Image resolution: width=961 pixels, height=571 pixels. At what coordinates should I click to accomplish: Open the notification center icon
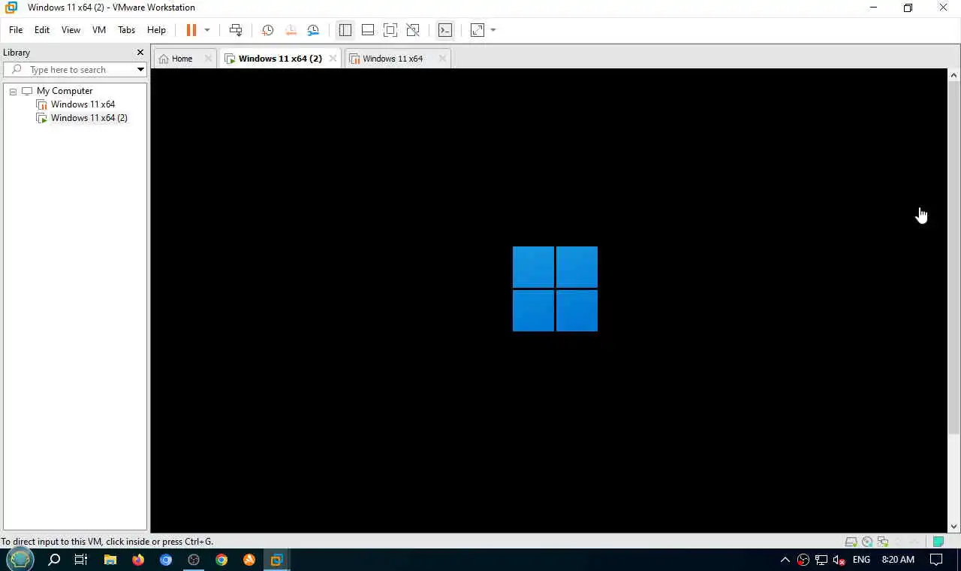[x=936, y=560]
